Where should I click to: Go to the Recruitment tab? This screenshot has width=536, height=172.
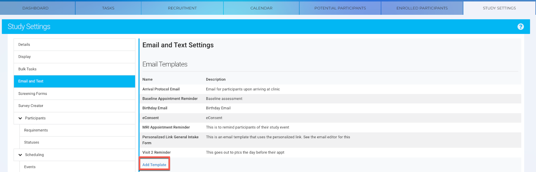(x=182, y=8)
